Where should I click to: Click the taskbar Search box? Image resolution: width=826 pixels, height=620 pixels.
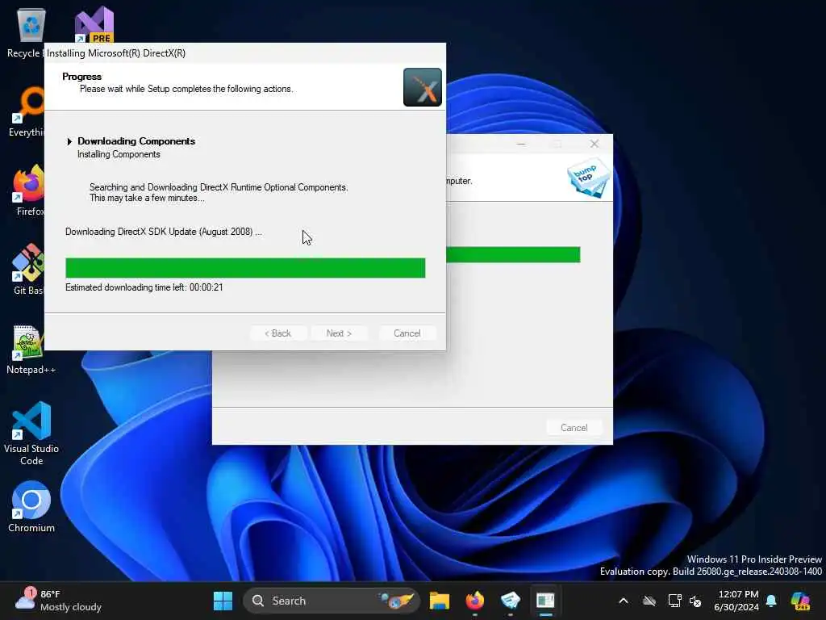pos(332,601)
